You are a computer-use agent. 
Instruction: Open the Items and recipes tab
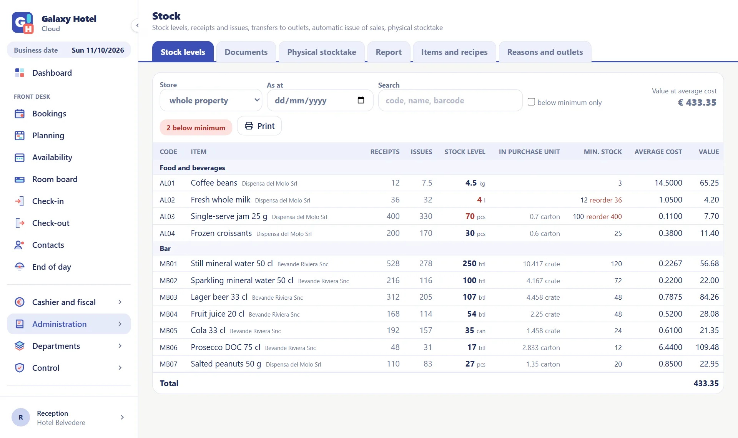454,52
